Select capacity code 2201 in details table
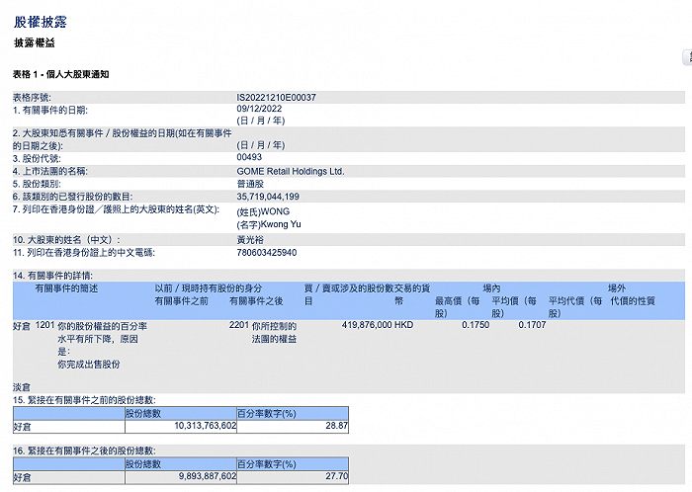This screenshot has width=692, height=492. [239, 325]
